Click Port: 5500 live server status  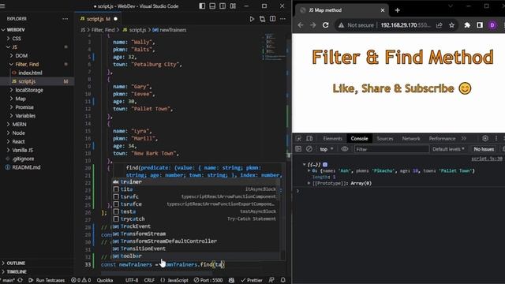pos(208,280)
